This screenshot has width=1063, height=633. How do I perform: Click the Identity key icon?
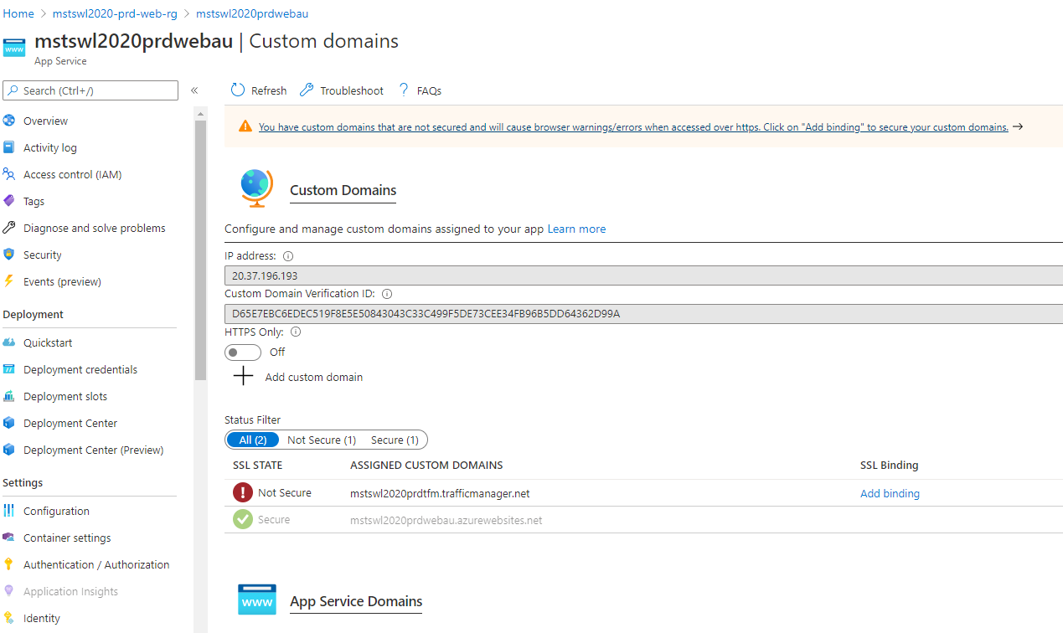coord(9,618)
